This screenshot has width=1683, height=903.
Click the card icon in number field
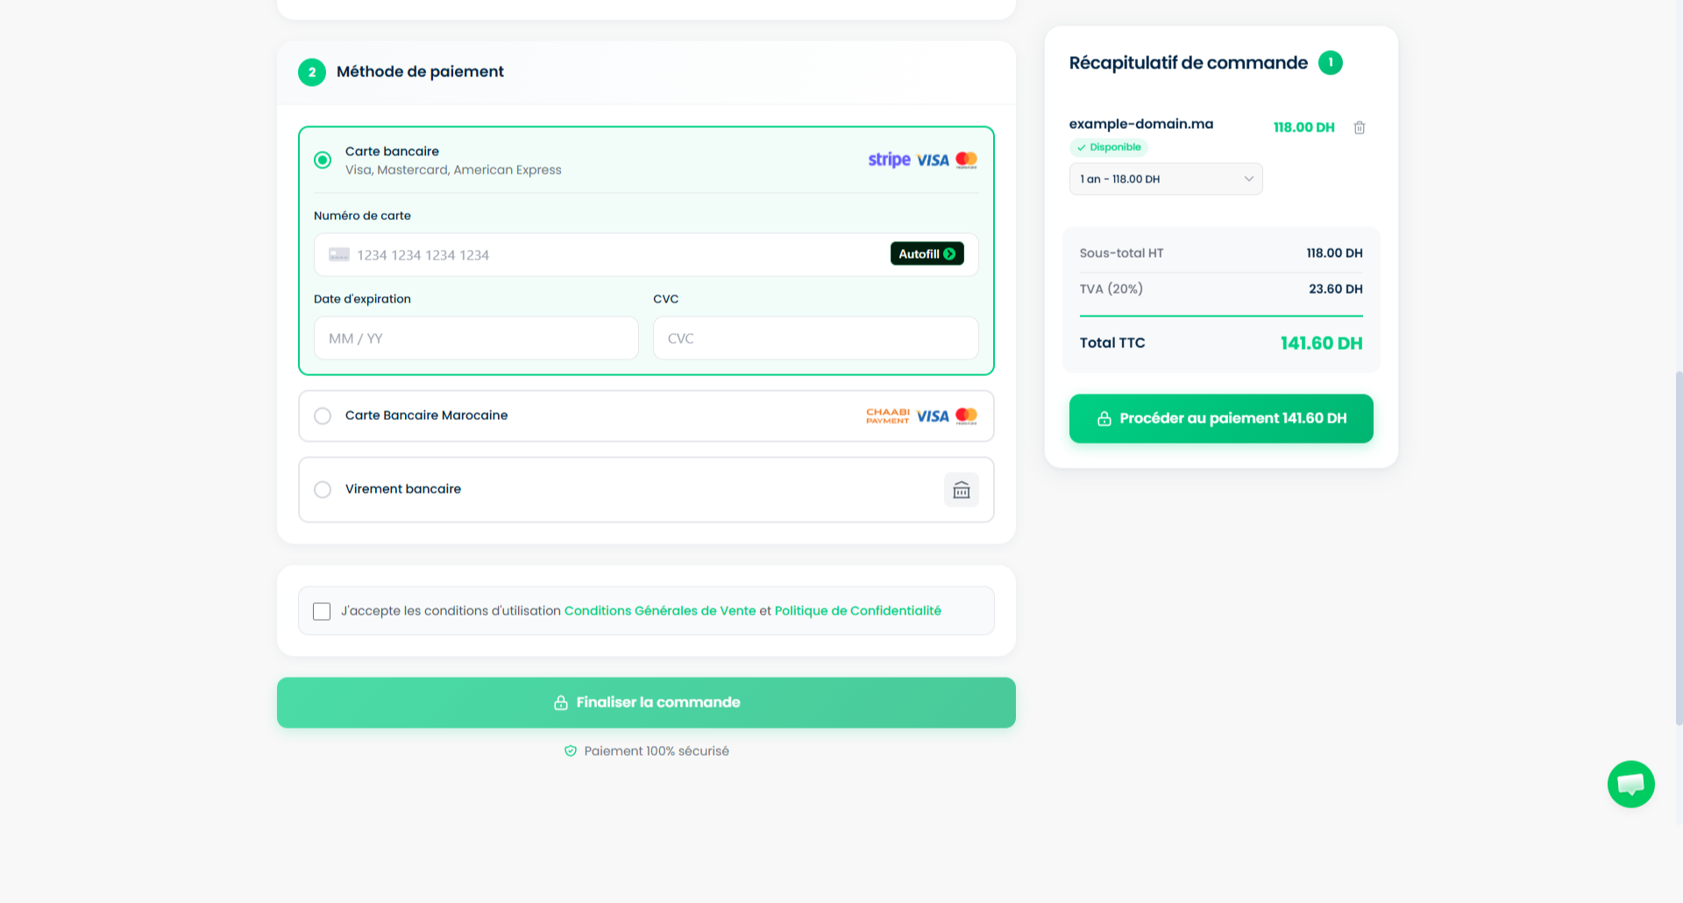click(339, 254)
